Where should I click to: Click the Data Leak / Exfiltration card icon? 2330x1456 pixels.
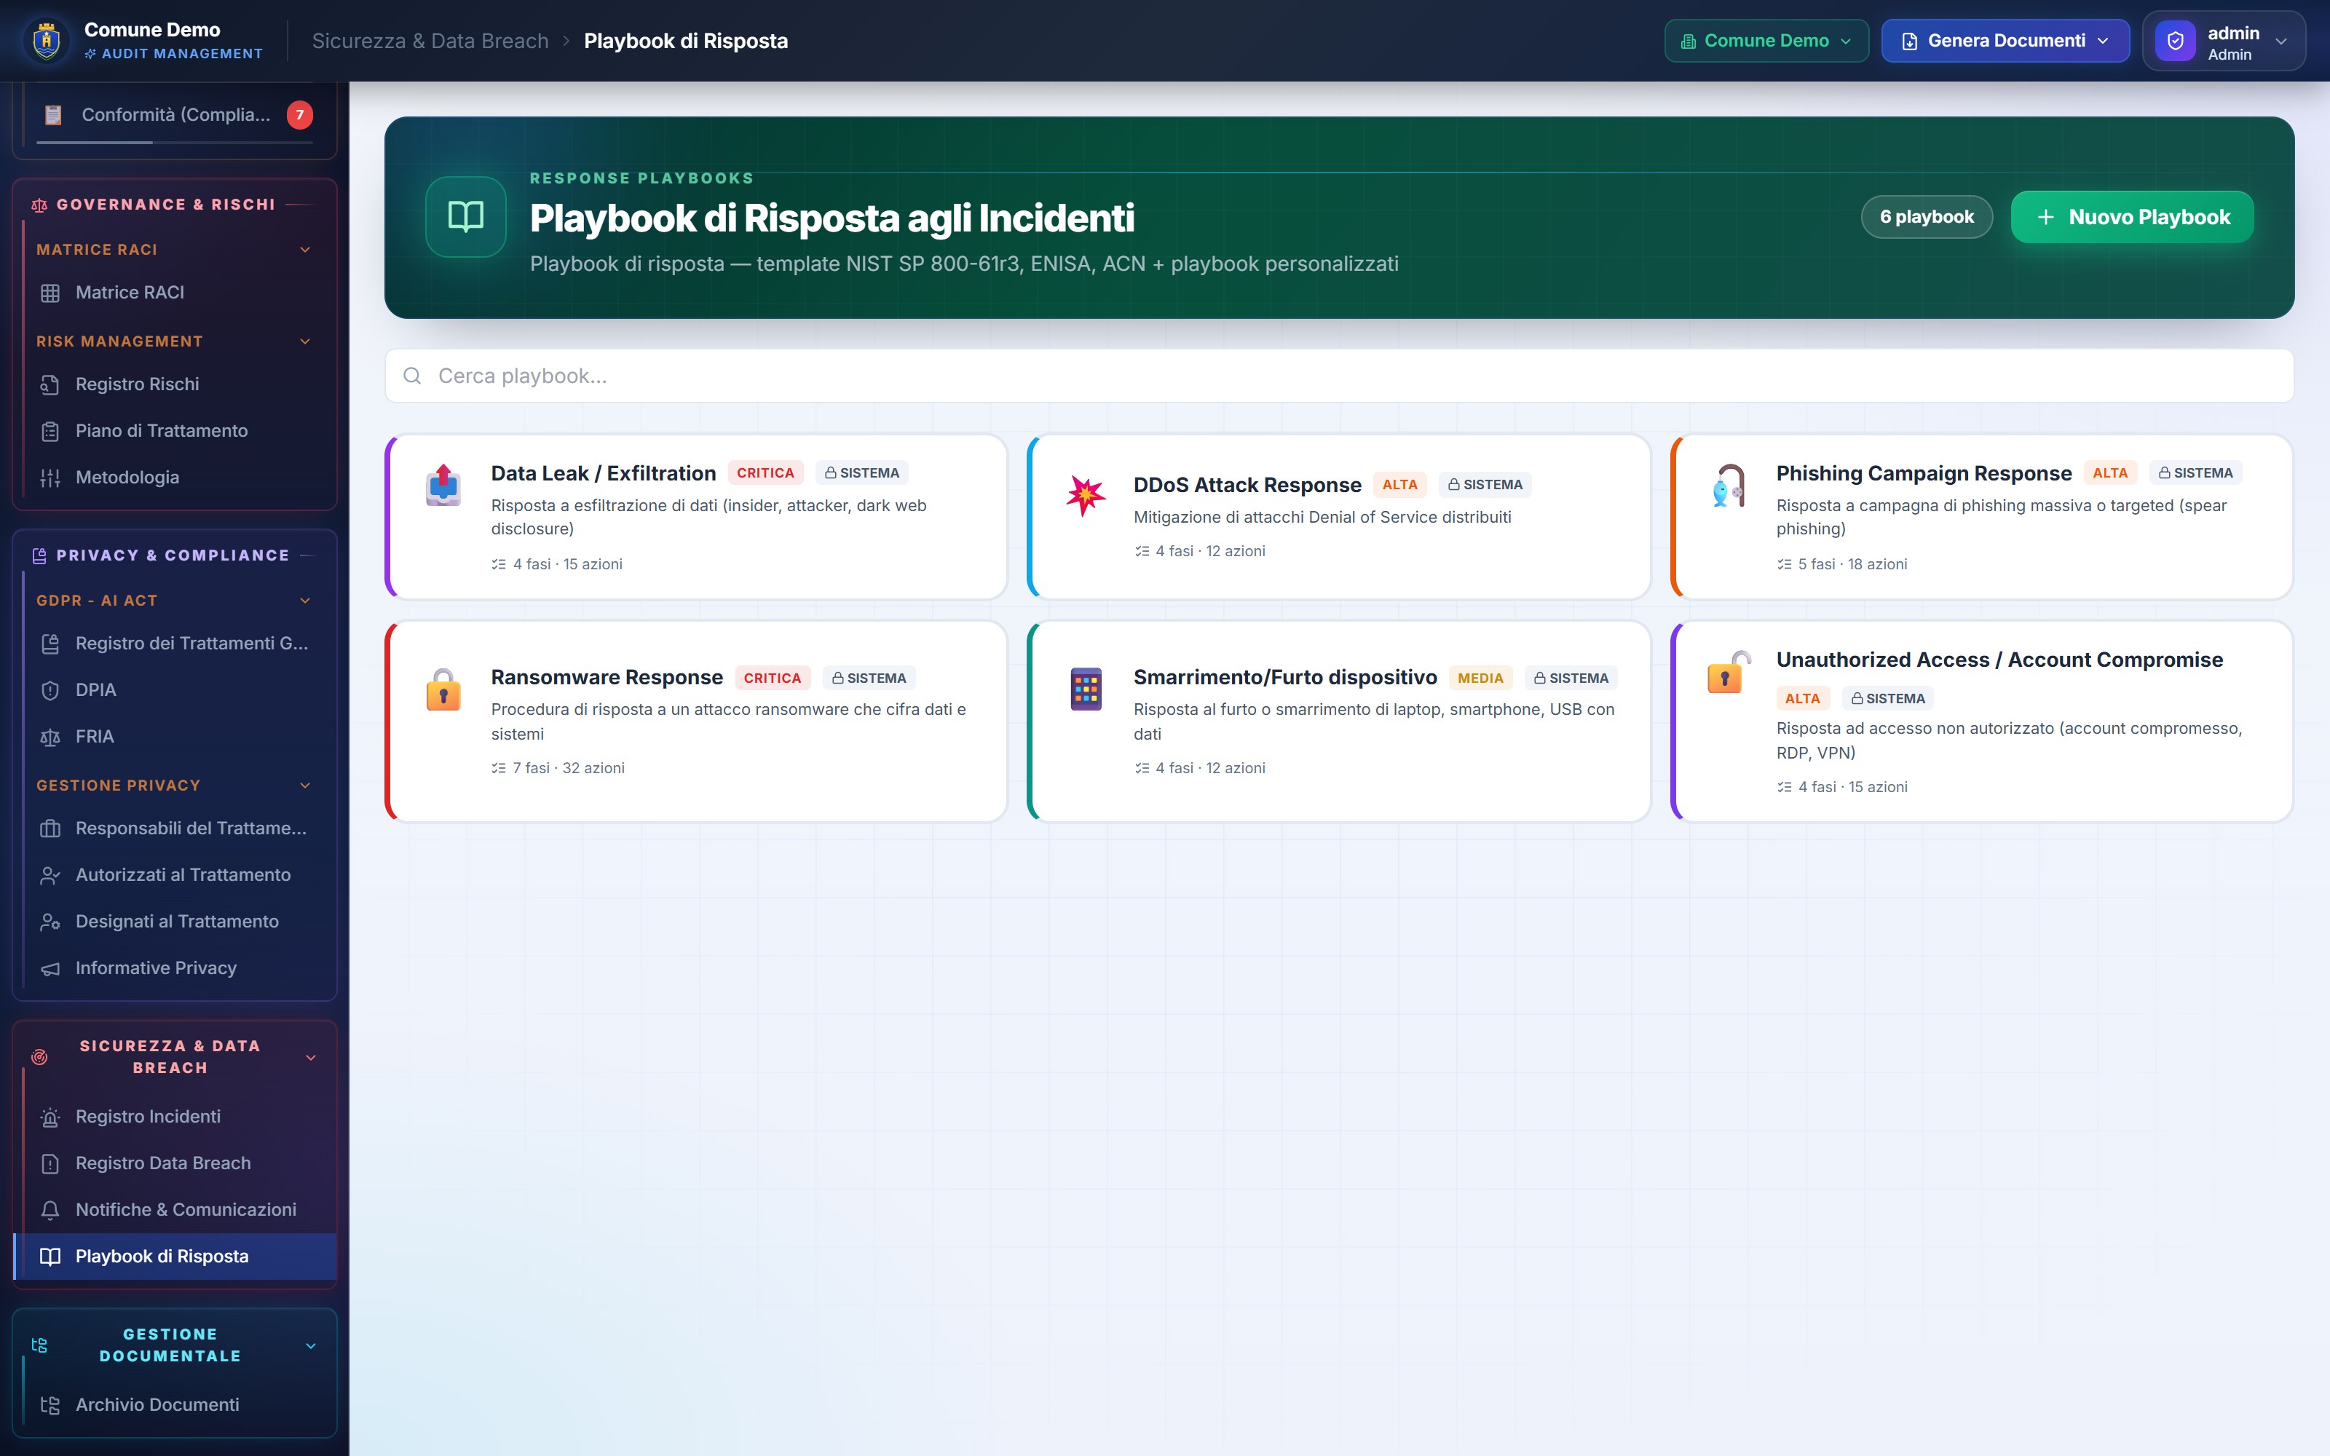pyautogui.click(x=443, y=484)
